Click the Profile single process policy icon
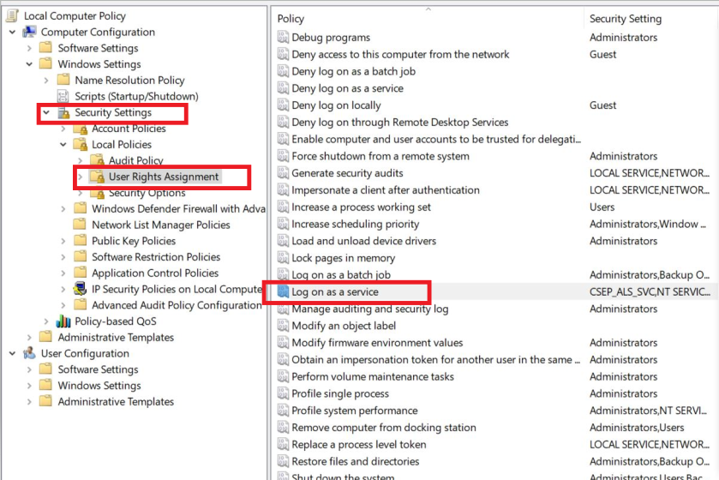The height and width of the screenshot is (480, 719). click(x=283, y=393)
